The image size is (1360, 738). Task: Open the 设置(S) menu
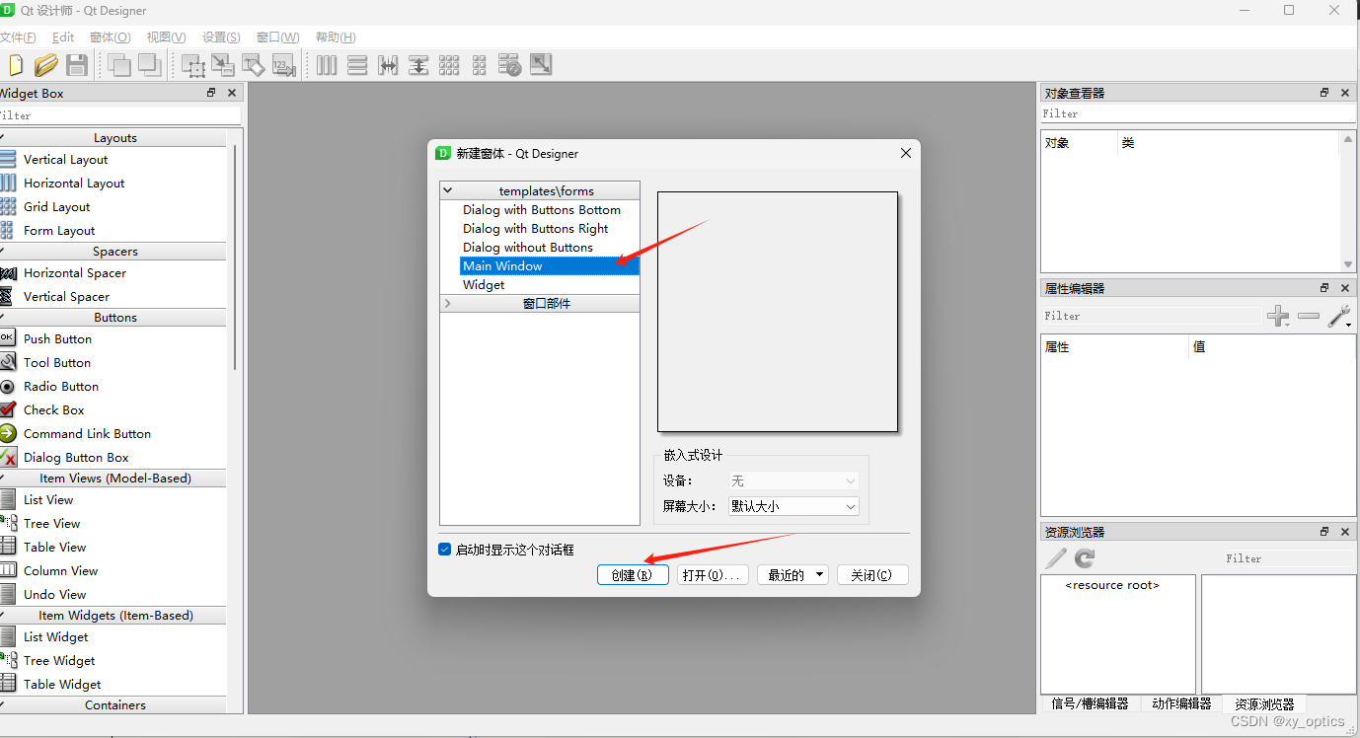coord(221,37)
